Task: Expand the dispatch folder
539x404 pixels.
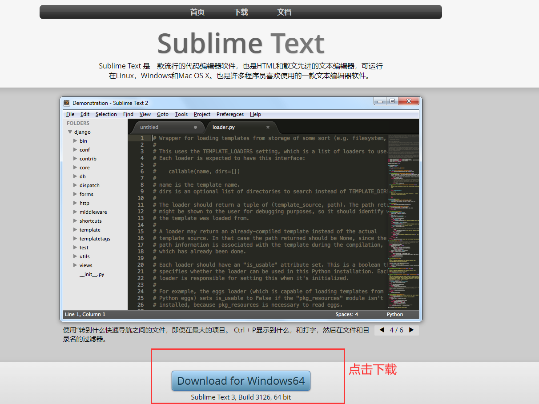Action: 75,185
